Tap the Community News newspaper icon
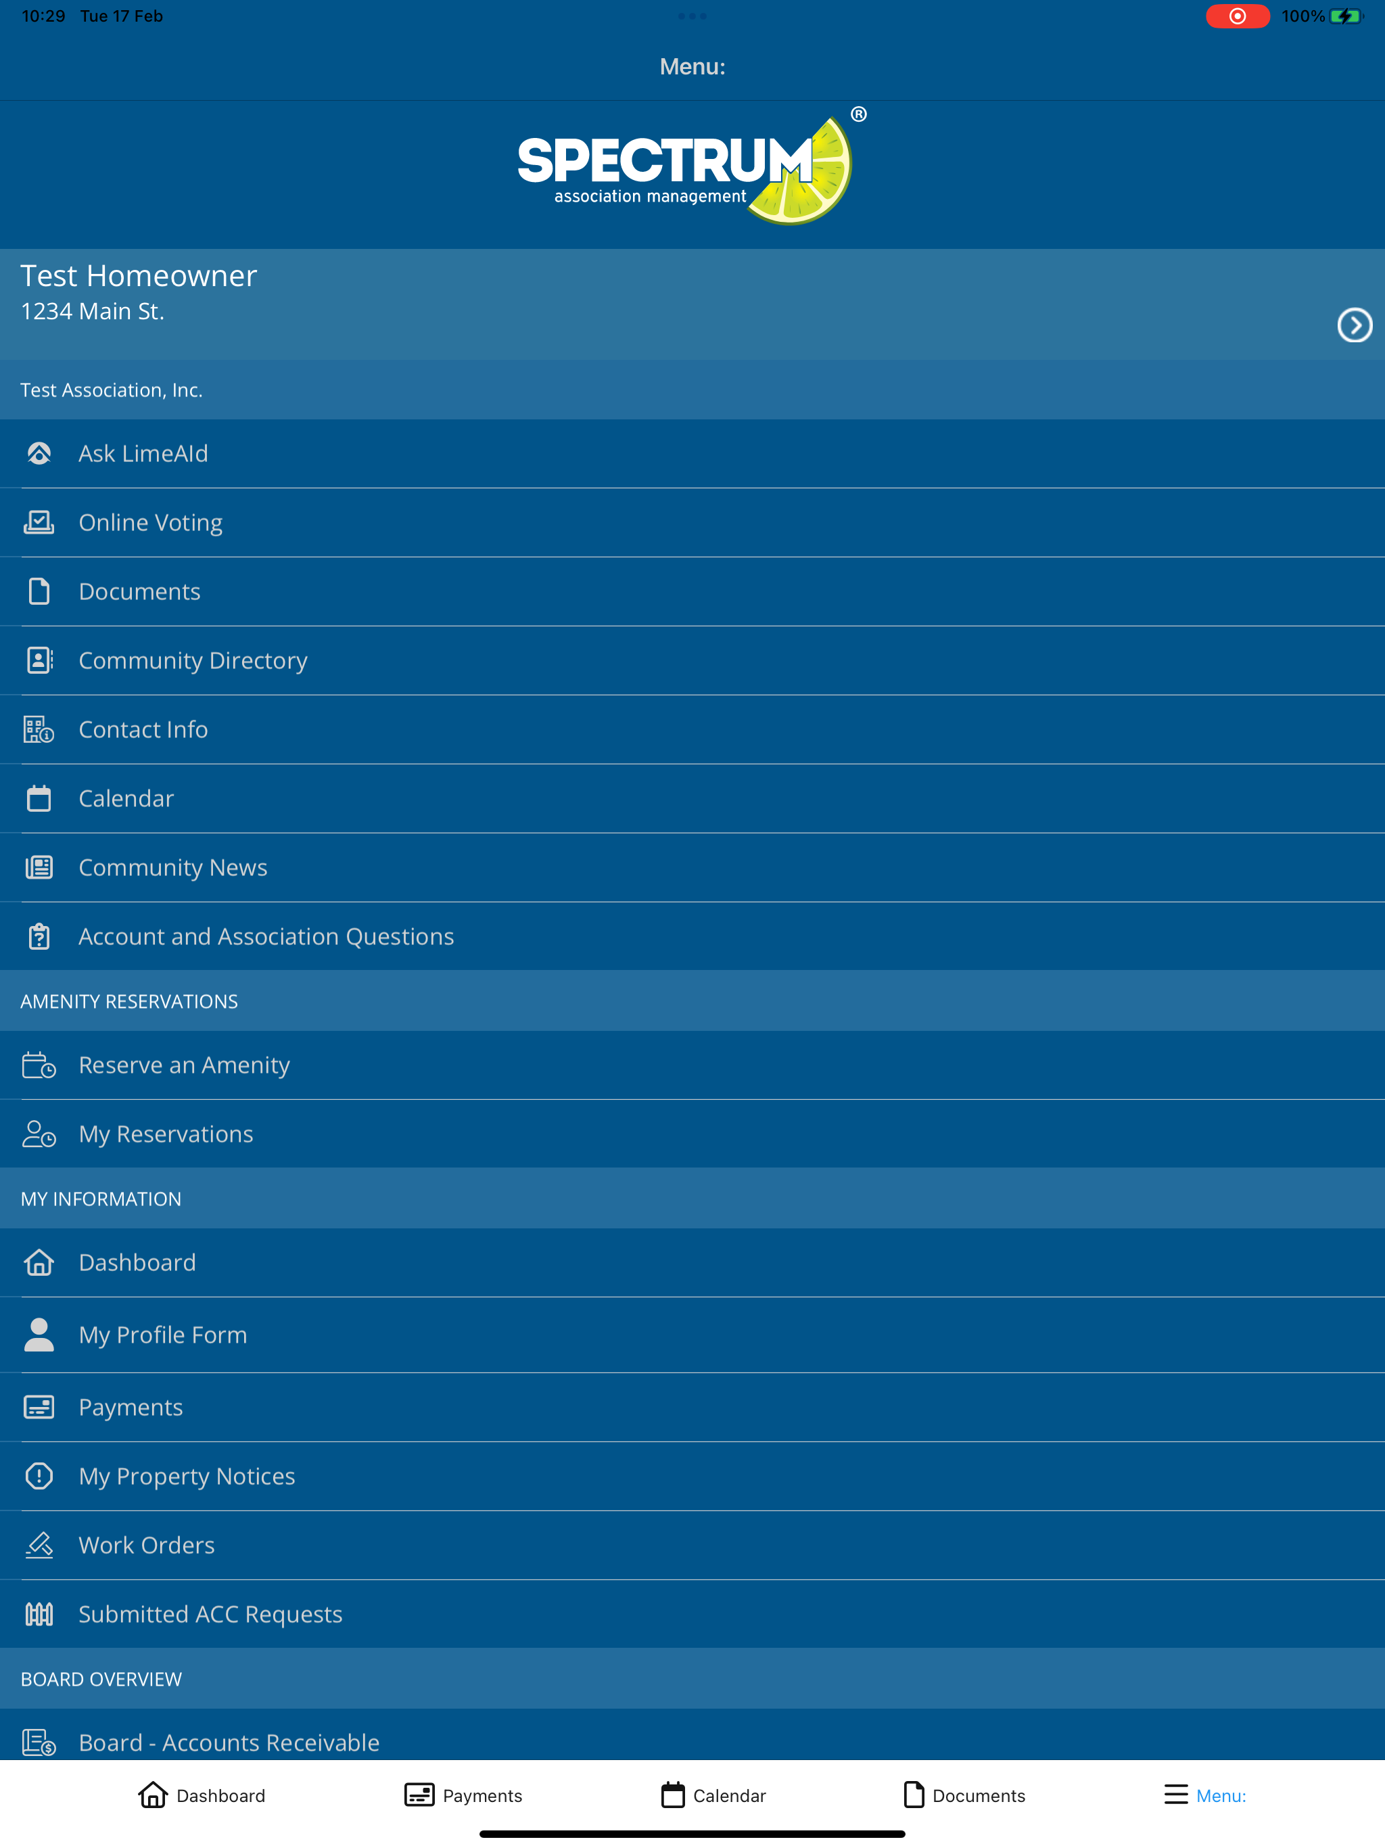 click(39, 868)
